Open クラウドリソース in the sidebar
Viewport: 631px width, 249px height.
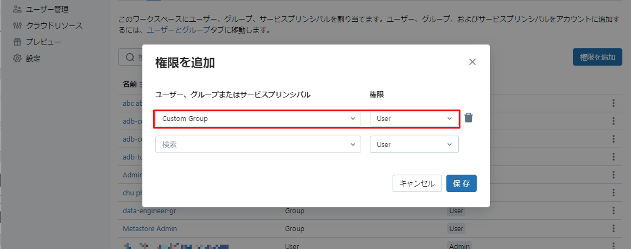[54, 25]
